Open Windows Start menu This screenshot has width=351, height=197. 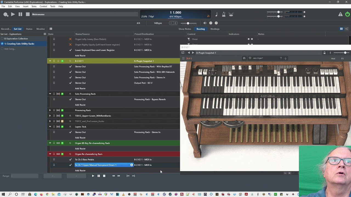[3, 194]
